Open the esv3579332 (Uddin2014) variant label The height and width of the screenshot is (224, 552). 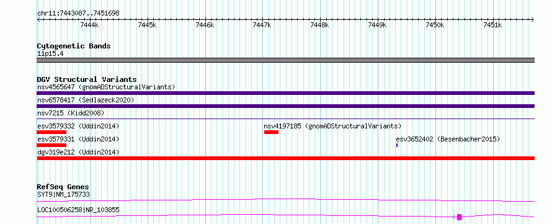[x=78, y=126]
